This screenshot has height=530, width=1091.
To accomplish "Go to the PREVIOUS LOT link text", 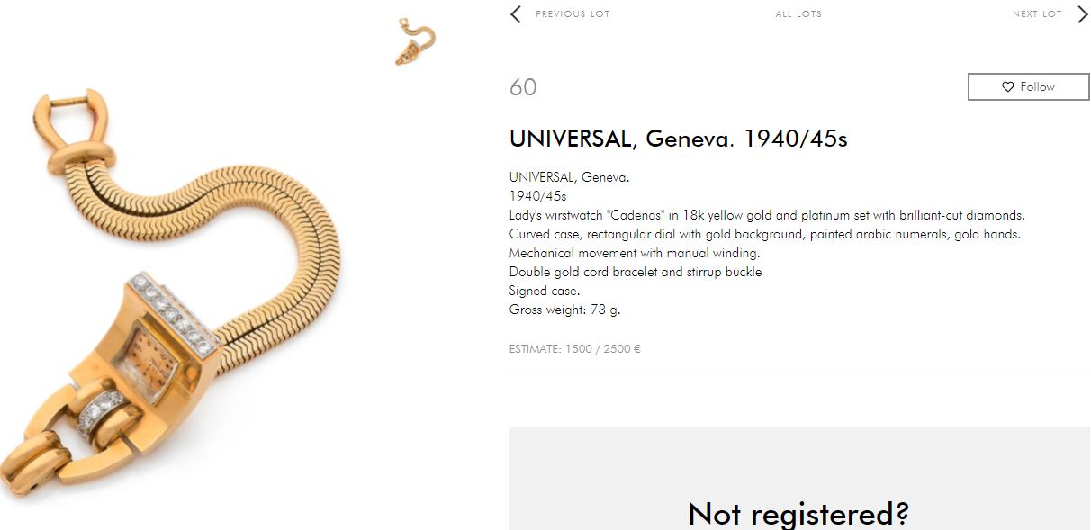I will coord(573,13).
